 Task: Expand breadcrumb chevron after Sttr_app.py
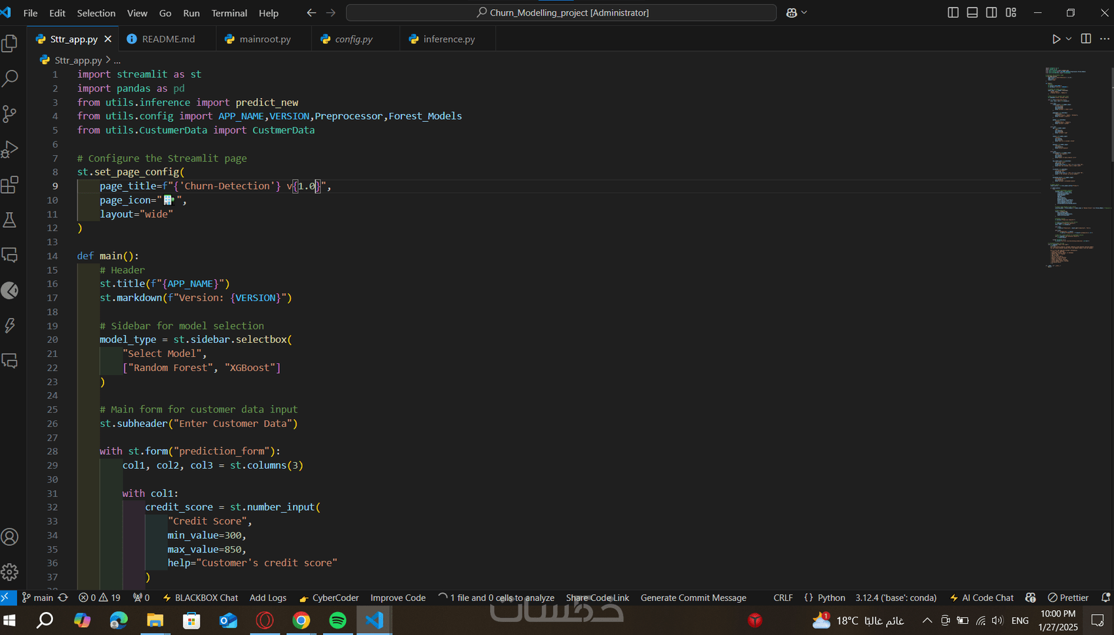pos(108,60)
